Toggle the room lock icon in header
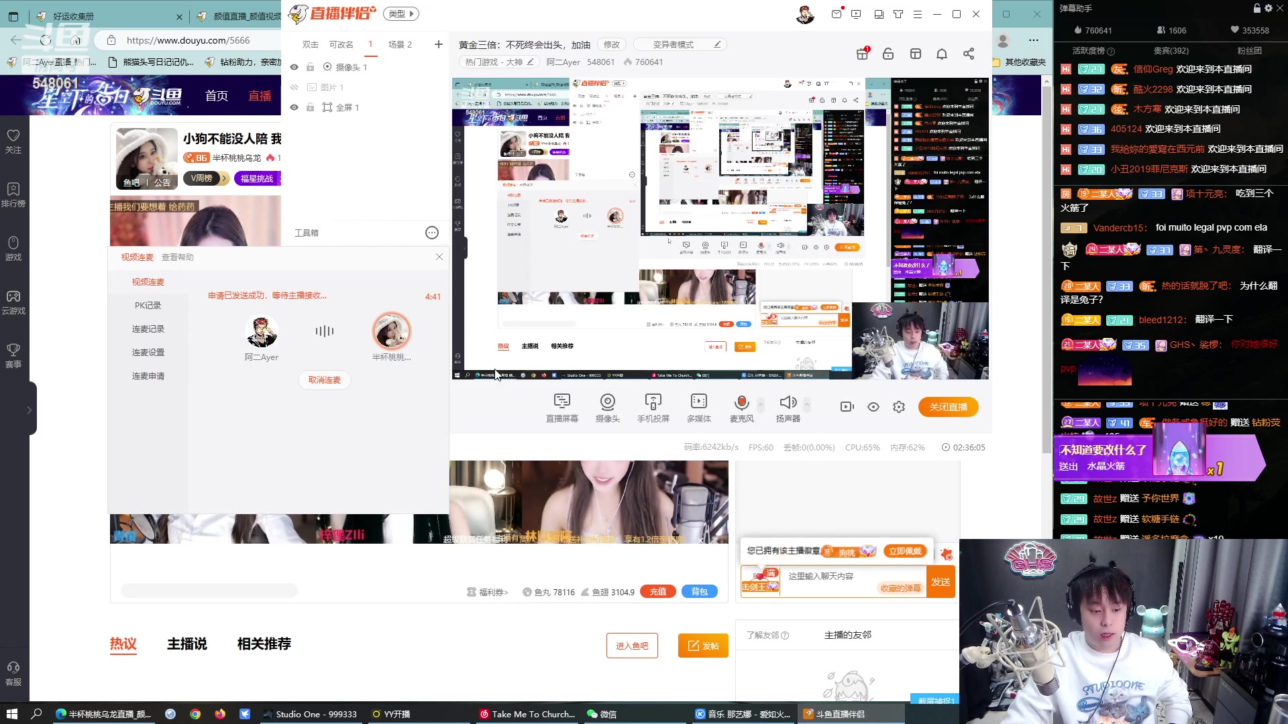The height and width of the screenshot is (724, 1288). (888, 54)
